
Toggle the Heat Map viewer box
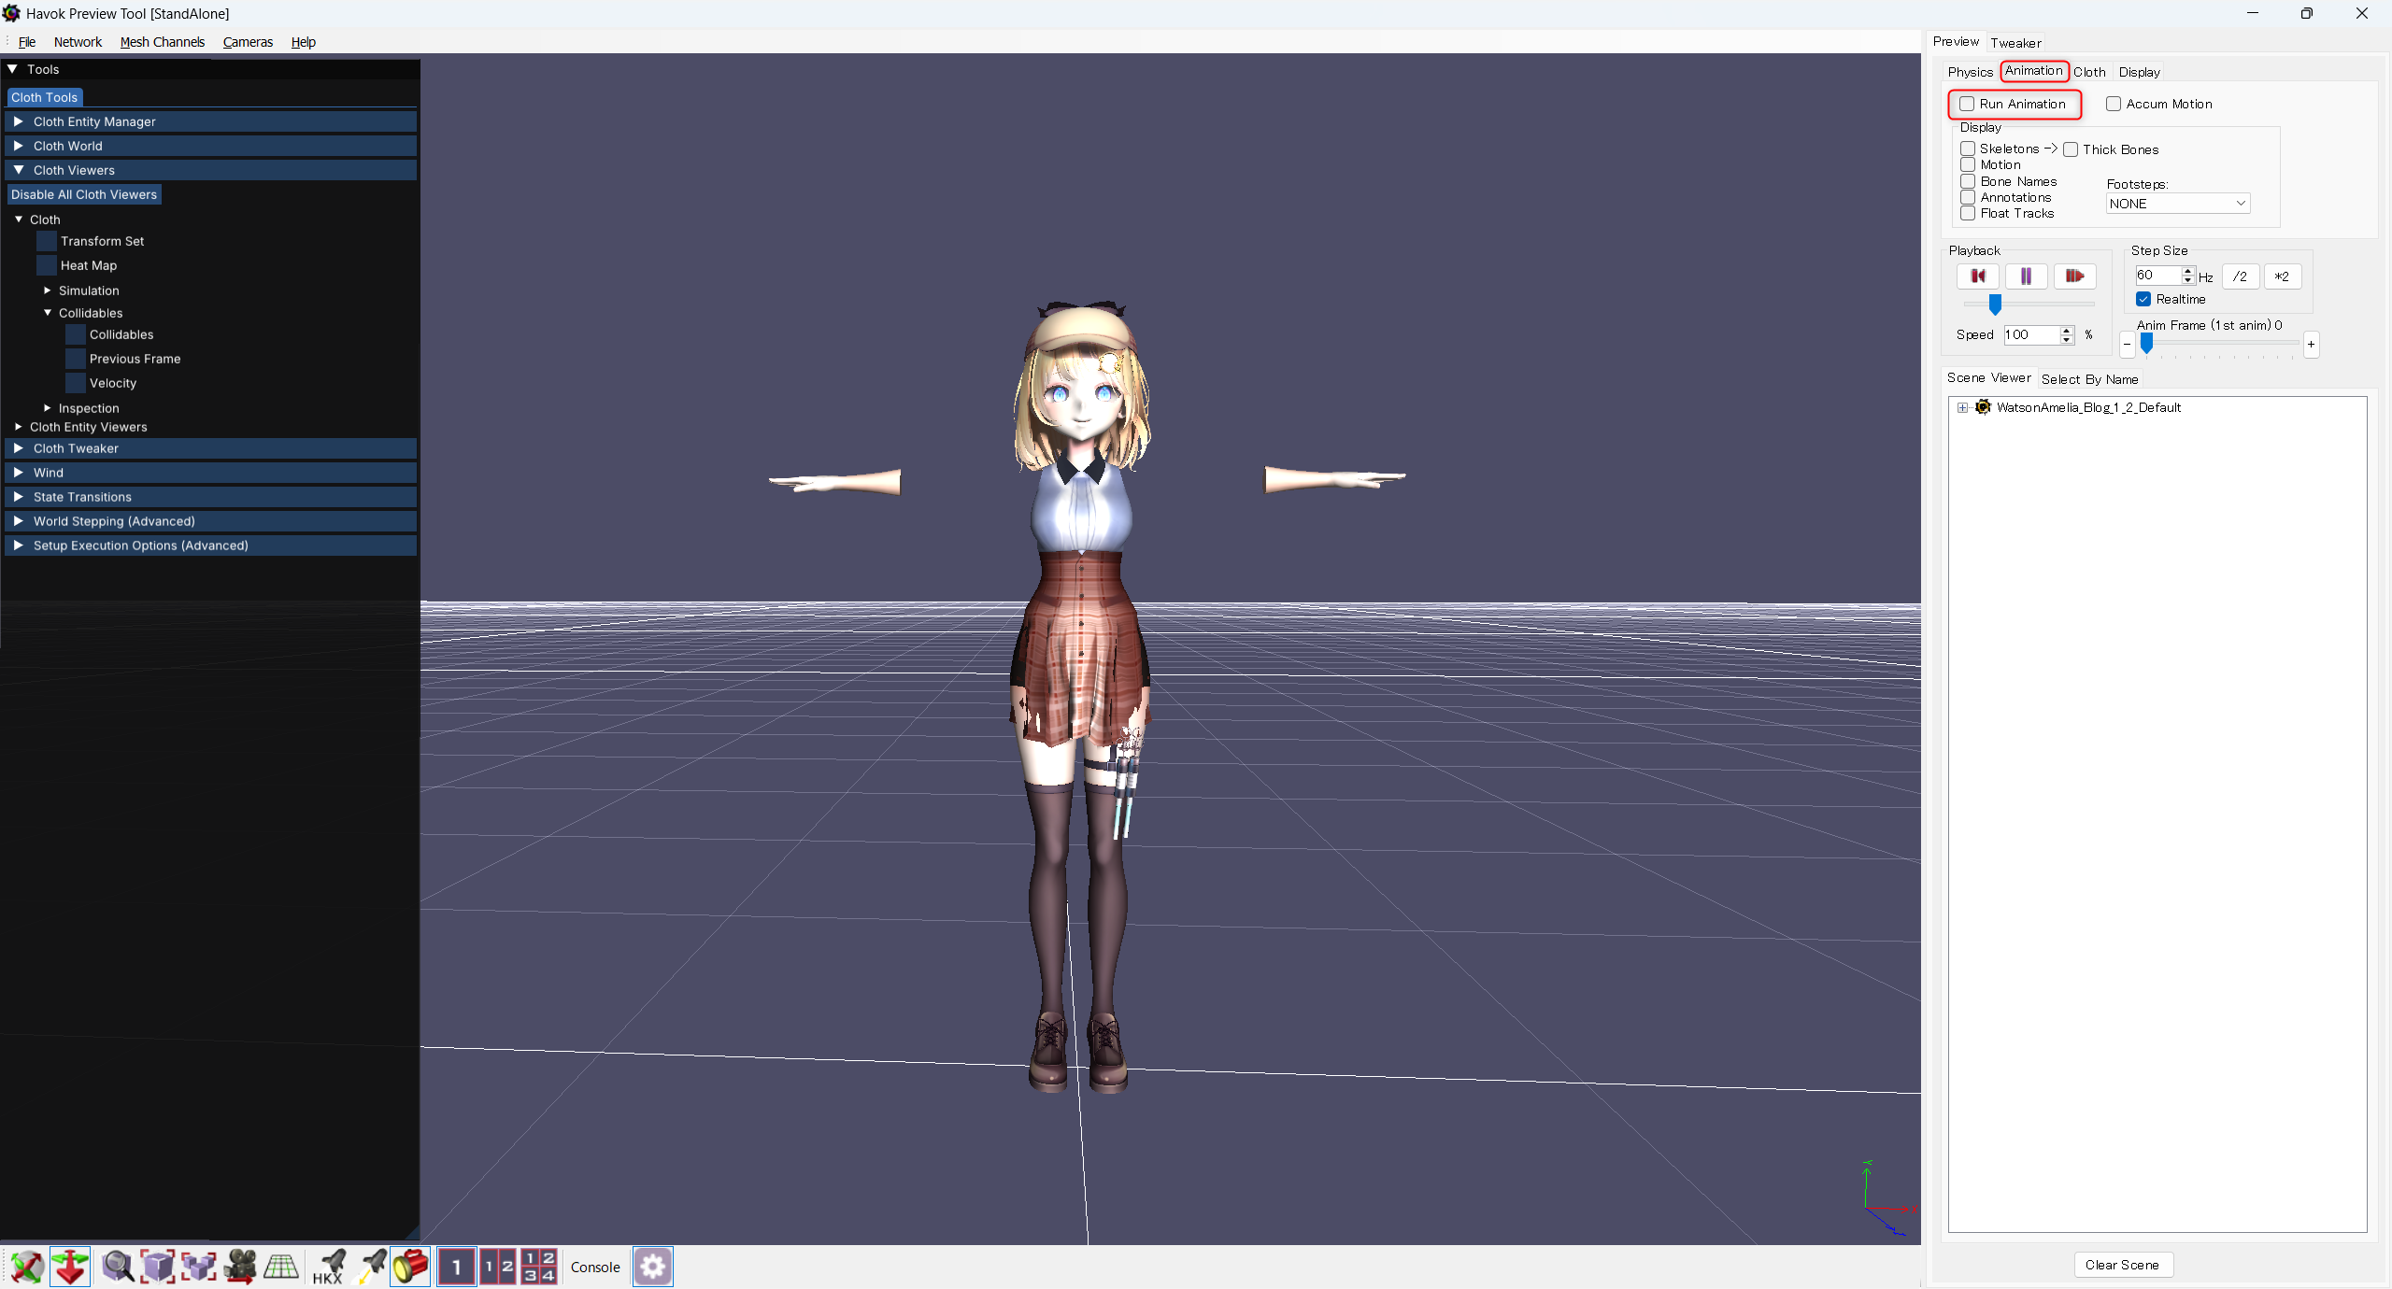coord(47,265)
